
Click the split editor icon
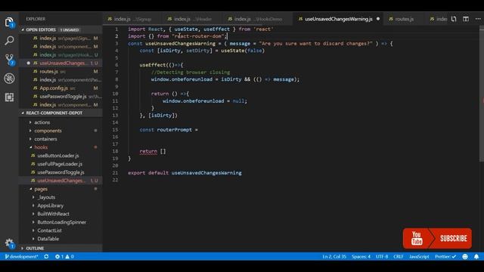tap(466, 19)
